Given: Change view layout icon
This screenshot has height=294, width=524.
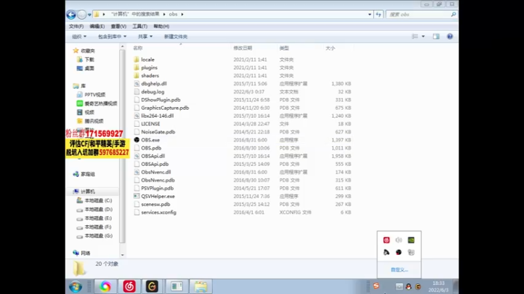Looking at the screenshot, I should point(415,37).
